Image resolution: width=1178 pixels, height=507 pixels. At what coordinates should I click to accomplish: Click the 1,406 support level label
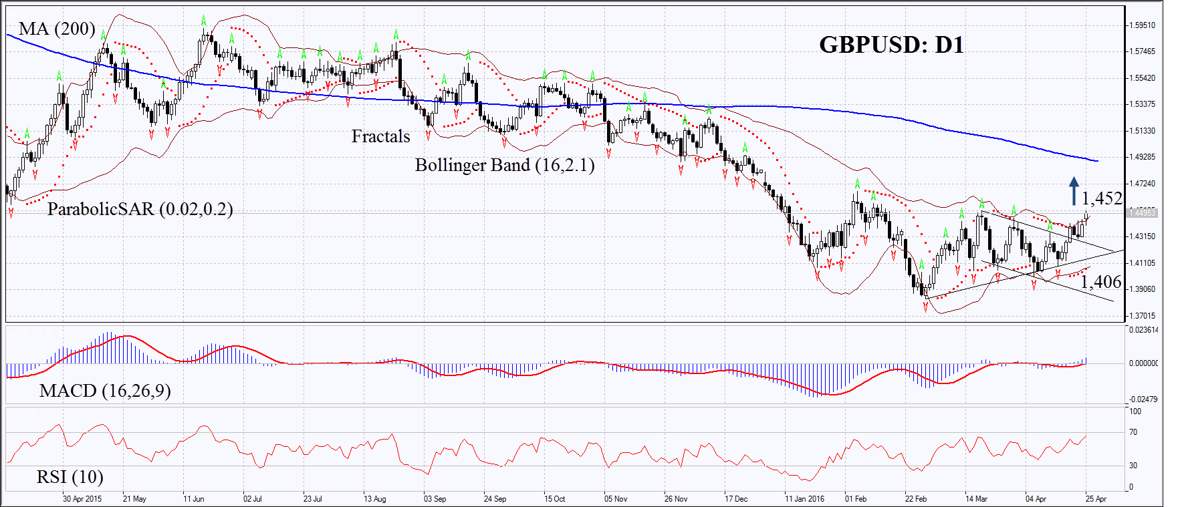pos(1101,282)
